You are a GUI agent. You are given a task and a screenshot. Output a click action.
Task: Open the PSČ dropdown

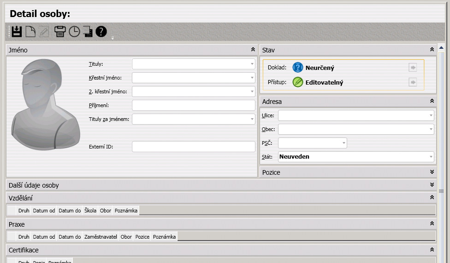[x=343, y=143]
